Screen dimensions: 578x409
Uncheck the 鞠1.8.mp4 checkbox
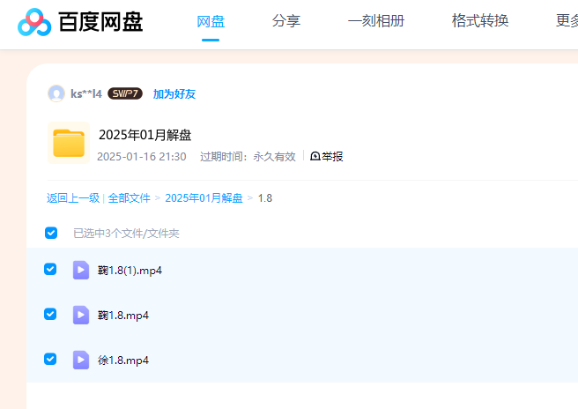(50, 314)
